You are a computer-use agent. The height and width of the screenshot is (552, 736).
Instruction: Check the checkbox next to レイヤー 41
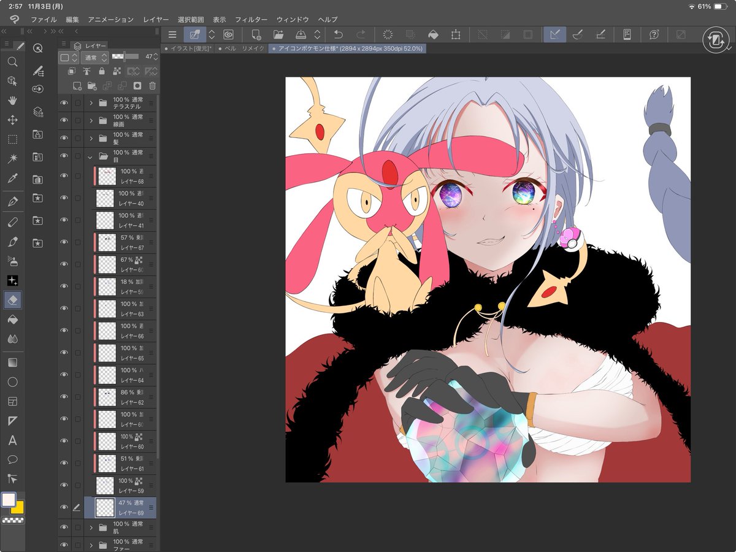(x=77, y=220)
